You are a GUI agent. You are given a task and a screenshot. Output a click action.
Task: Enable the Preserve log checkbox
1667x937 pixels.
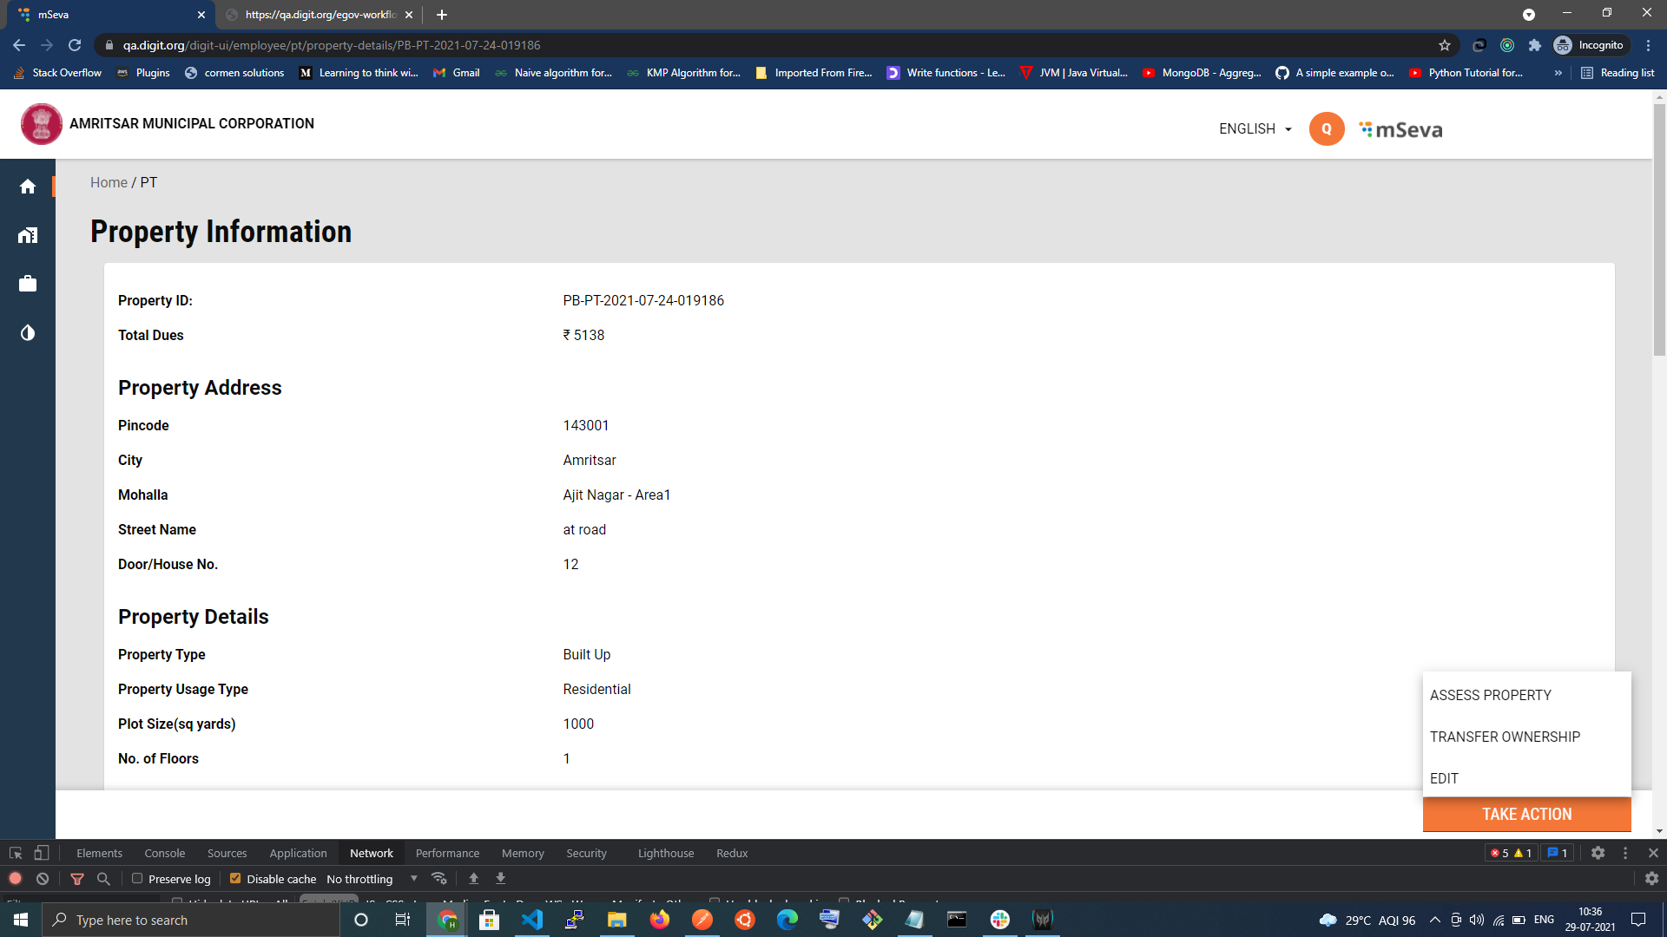(137, 879)
